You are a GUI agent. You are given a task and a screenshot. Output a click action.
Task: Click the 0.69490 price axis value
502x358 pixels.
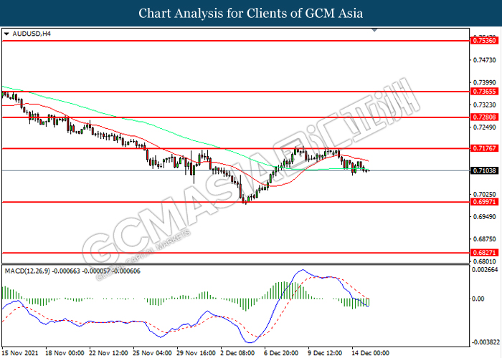pos(484,217)
